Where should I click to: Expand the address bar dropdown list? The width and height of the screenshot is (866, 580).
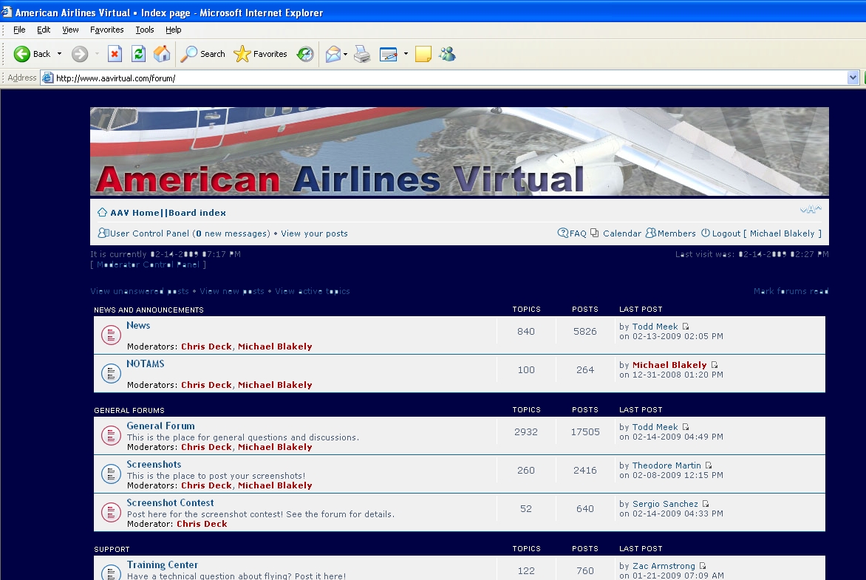(x=853, y=78)
